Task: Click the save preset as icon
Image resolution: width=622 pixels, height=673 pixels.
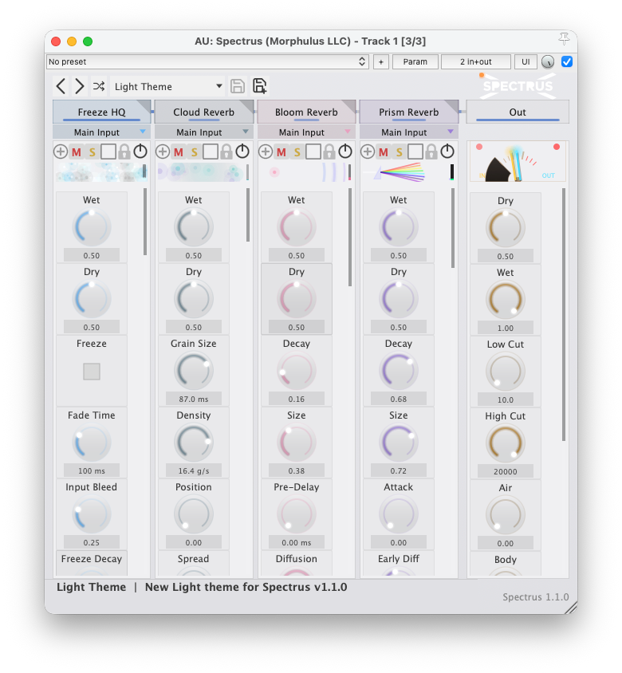Action: click(259, 86)
